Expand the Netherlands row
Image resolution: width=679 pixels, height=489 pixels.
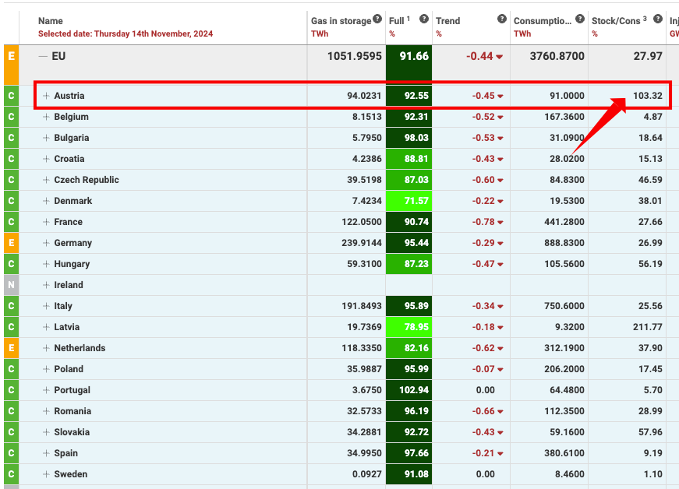click(x=46, y=348)
